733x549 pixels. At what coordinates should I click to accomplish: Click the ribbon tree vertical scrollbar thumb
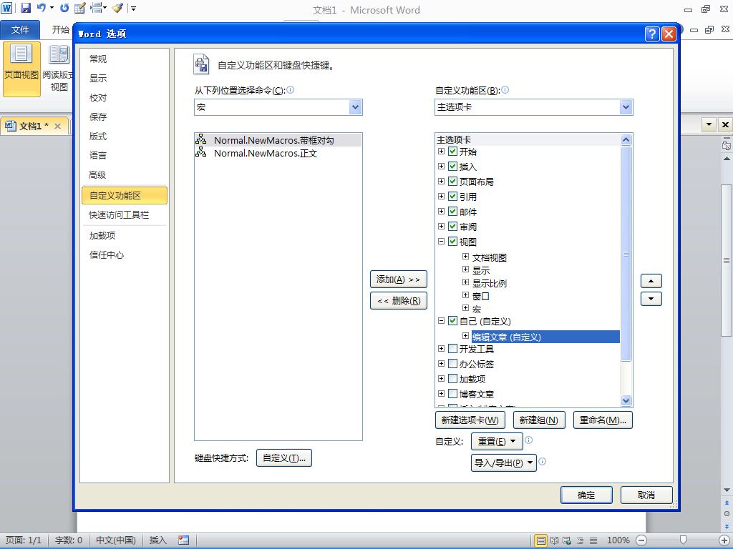pyautogui.click(x=626, y=254)
